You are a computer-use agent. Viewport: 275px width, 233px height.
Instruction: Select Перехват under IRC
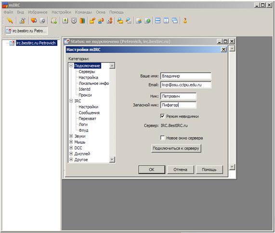[x=87, y=119]
